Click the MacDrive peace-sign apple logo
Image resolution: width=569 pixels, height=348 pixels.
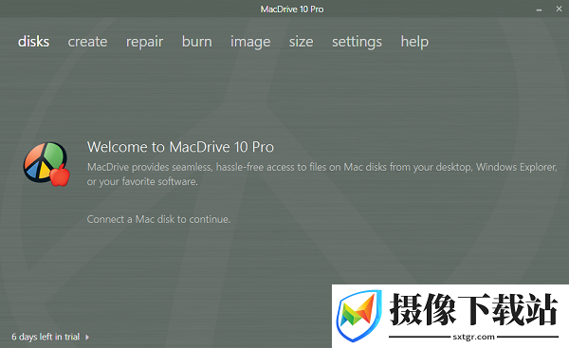(46, 164)
